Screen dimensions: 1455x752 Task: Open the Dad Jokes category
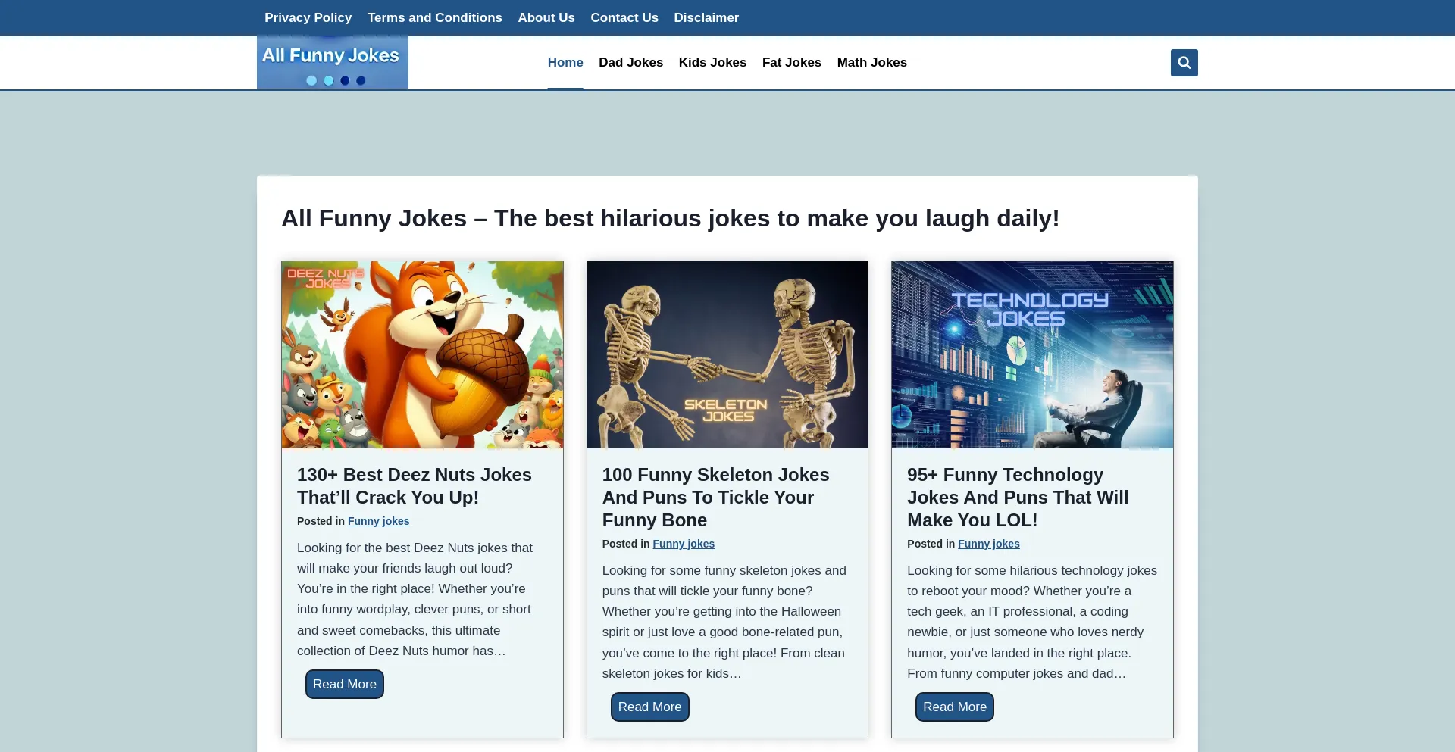pos(630,63)
